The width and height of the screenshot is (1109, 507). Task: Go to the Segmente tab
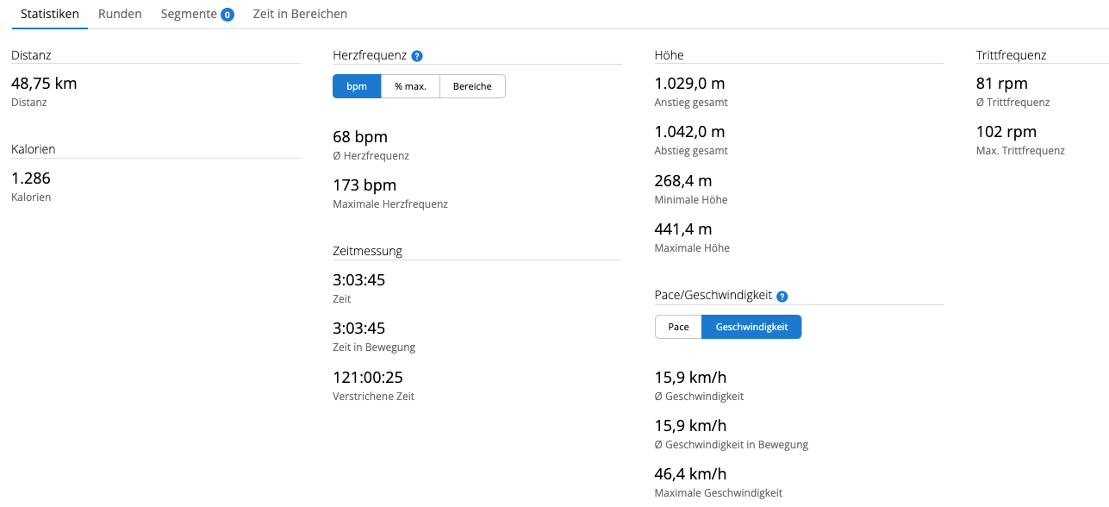point(188,15)
